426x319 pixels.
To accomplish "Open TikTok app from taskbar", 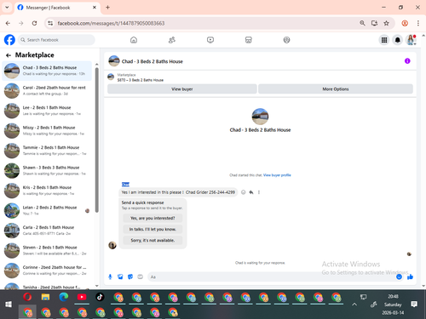I will coord(100,297).
